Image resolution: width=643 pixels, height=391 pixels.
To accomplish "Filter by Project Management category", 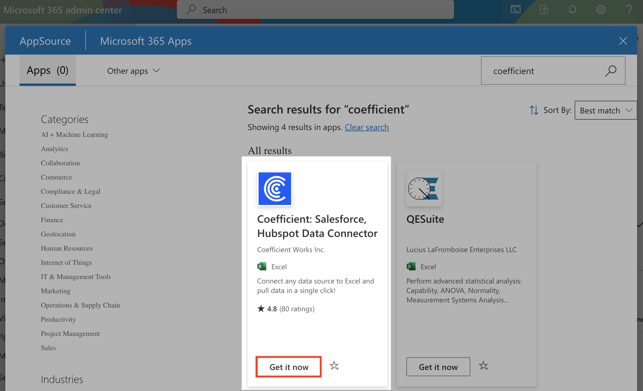I will 70,334.
